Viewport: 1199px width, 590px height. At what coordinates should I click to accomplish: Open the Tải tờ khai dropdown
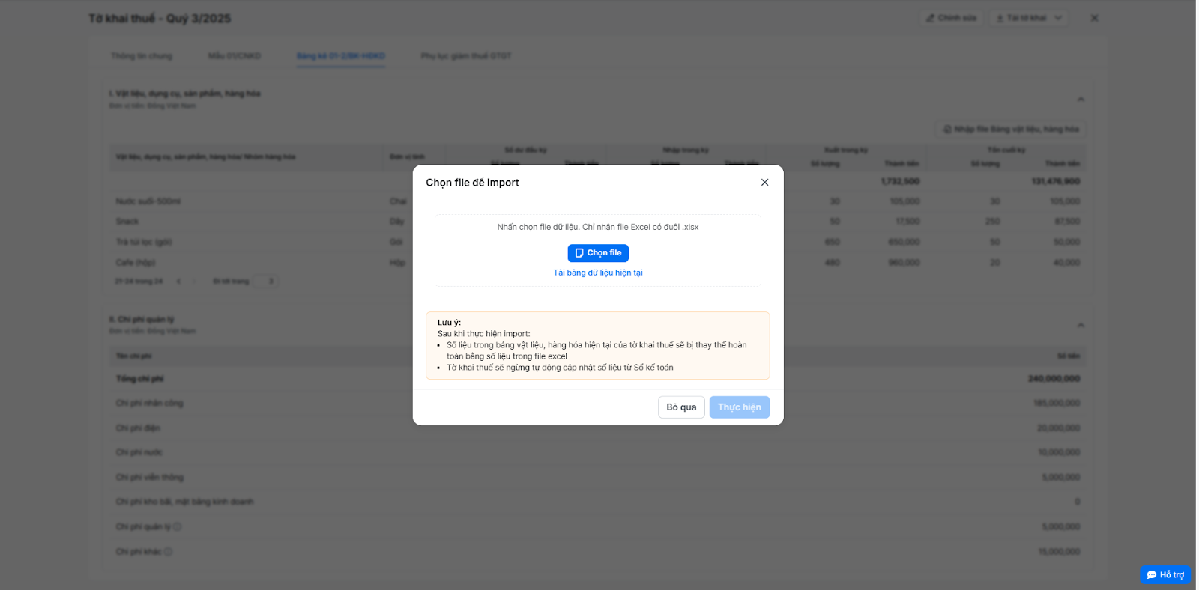1030,18
